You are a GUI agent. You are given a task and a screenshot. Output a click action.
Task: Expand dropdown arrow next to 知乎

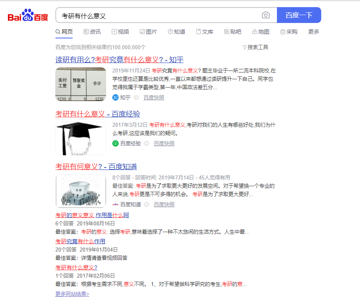136,98
